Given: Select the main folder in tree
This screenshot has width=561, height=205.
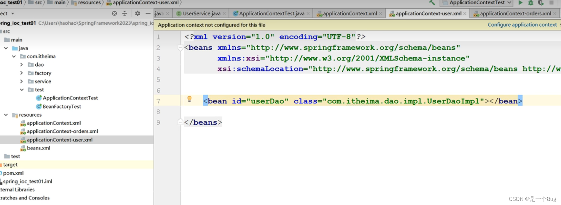Looking at the screenshot, I should pos(17,40).
